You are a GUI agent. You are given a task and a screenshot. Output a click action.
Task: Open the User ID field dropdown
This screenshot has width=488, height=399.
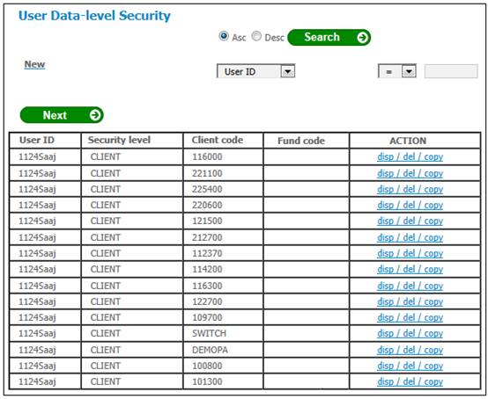click(287, 72)
